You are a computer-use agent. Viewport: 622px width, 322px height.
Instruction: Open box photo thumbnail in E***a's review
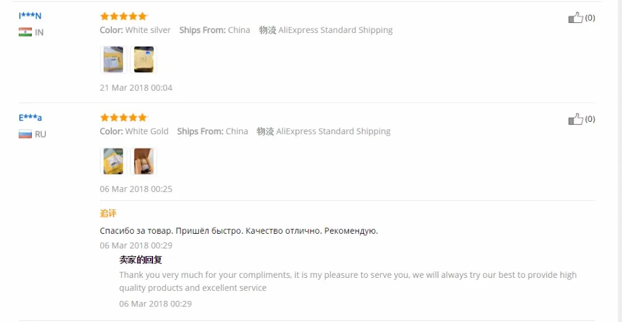click(144, 161)
